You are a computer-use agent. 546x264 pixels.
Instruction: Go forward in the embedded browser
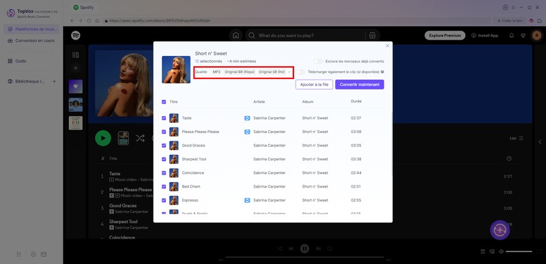click(81, 21)
